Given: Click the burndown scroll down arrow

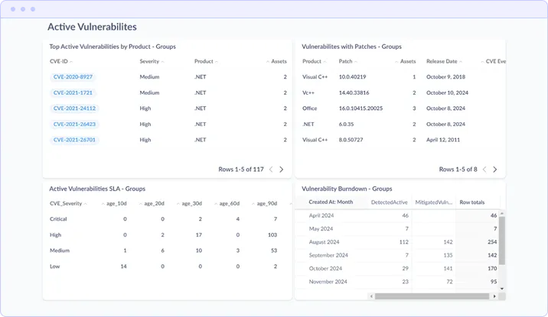Looking at the screenshot, I should click(x=502, y=289).
